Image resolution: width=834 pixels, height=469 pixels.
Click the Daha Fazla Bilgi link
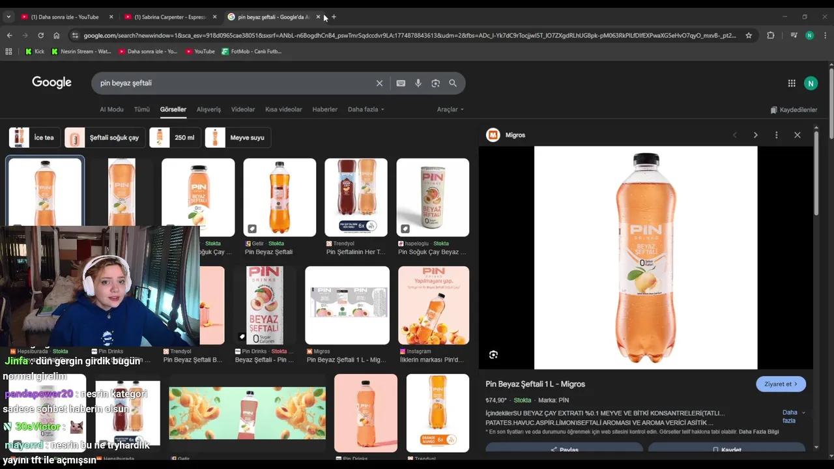tap(758, 432)
